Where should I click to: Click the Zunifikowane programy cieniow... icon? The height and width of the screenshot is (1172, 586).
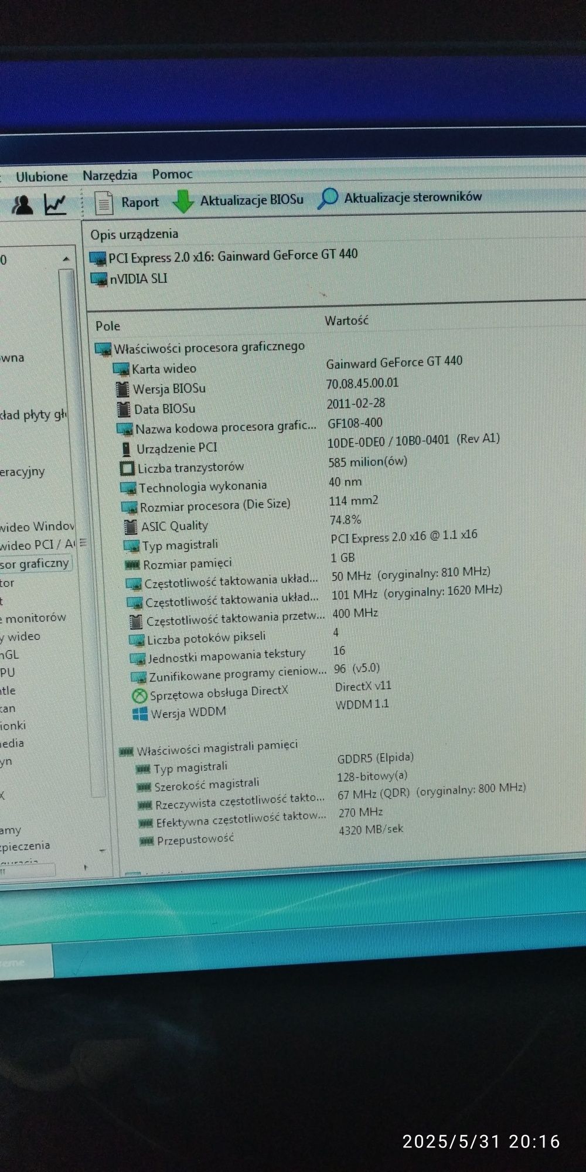point(138,677)
